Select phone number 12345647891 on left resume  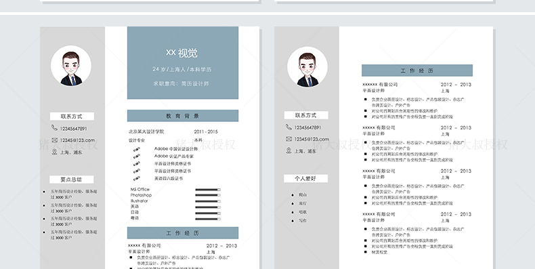(x=73, y=129)
